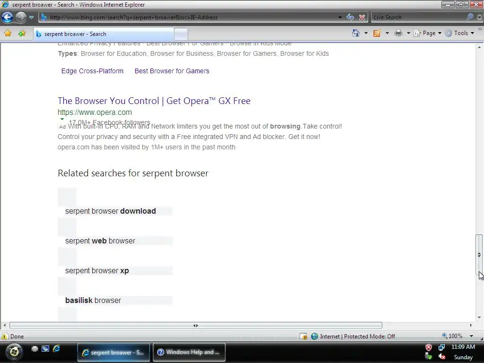Screen dimensions: 484x363
Task: Go back with the Back arrow button
Action: [x=8, y=17]
